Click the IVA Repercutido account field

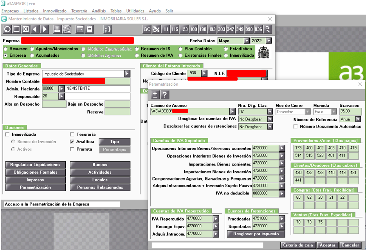200,219
